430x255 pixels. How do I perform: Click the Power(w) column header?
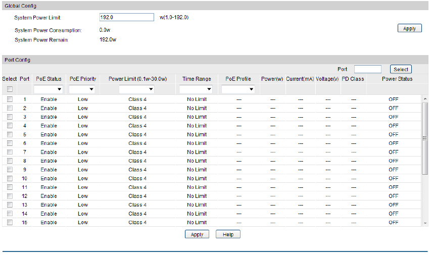coord(272,79)
